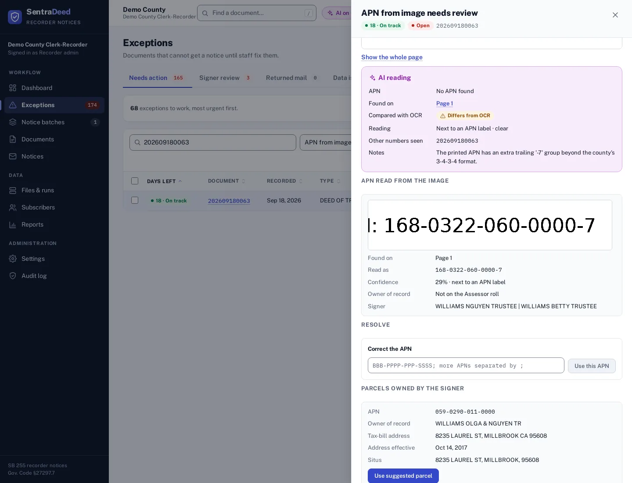Switch to Needs action tab

coord(157,78)
